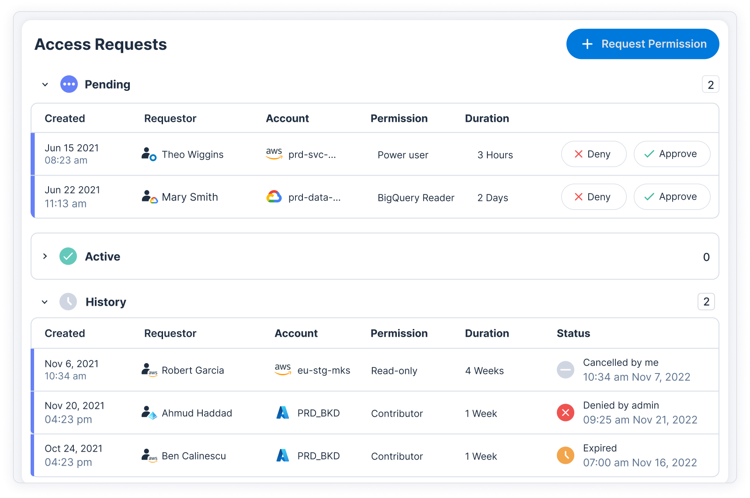Click the Active section label
The width and height of the screenshot is (750, 498).
(102, 256)
